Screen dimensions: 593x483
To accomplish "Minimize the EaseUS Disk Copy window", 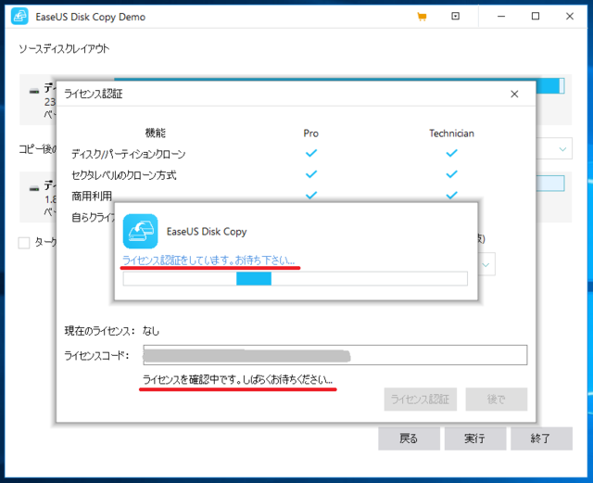I will pyautogui.click(x=501, y=17).
